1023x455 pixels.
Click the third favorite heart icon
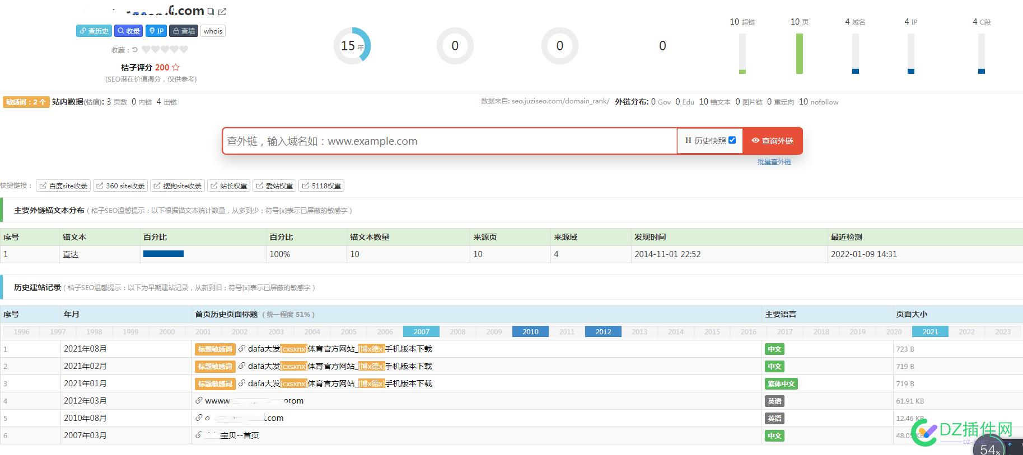click(165, 50)
